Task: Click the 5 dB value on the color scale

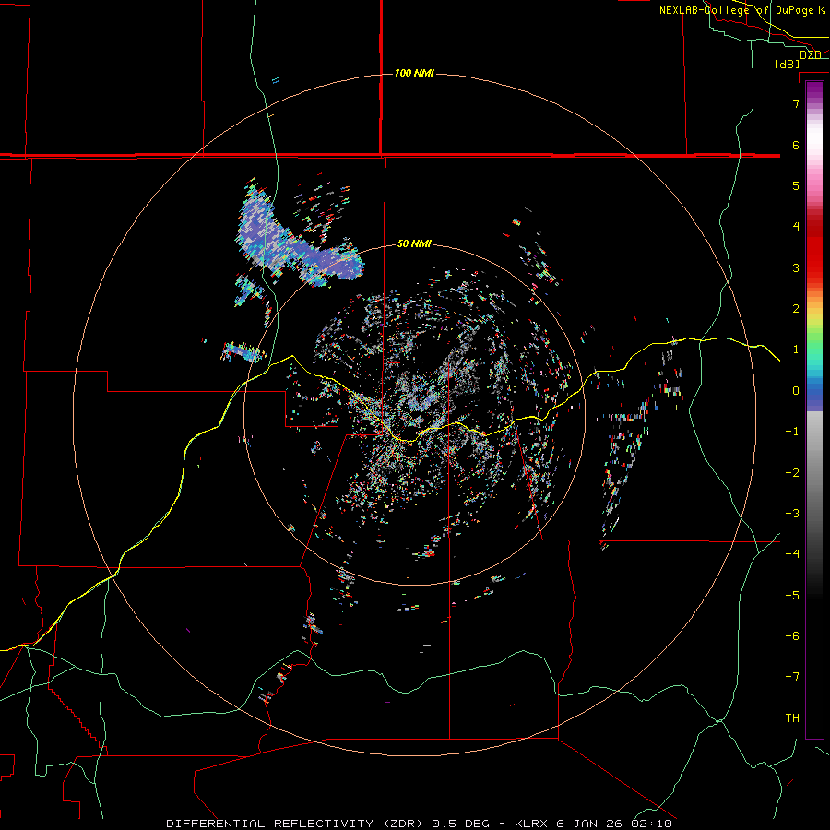Action: click(x=796, y=185)
